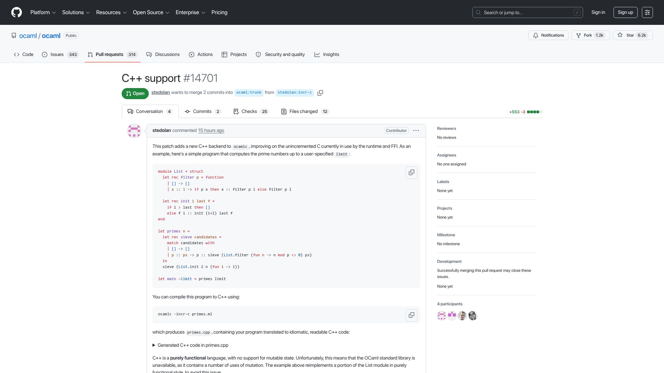This screenshot has height=373, width=664.
Task: Open the comment options ellipsis menu
Action: coord(416,131)
